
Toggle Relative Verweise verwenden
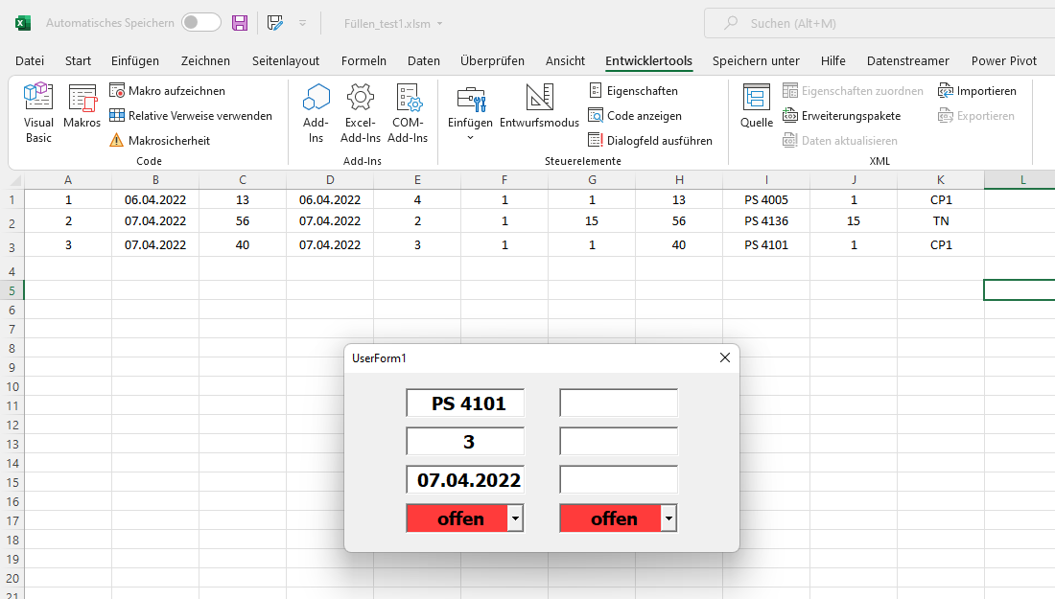pyautogui.click(x=191, y=116)
